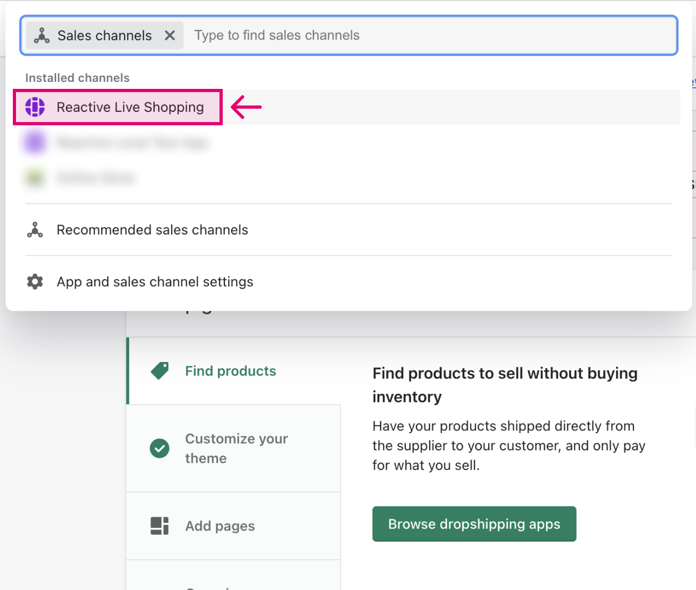Click the Installed channels heading

pos(78,78)
